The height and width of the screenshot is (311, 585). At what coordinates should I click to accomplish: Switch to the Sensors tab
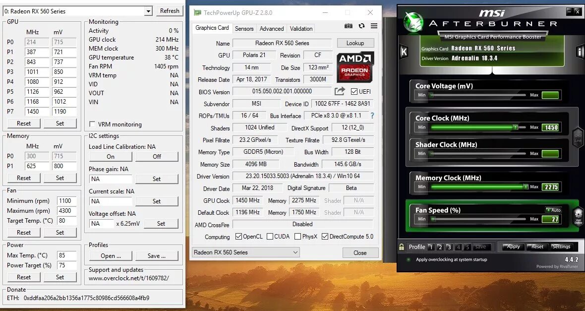point(244,29)
